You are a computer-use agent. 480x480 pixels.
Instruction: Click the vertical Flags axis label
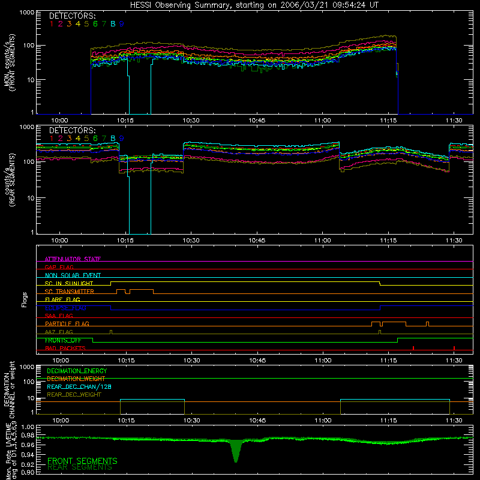coord(24,299)
